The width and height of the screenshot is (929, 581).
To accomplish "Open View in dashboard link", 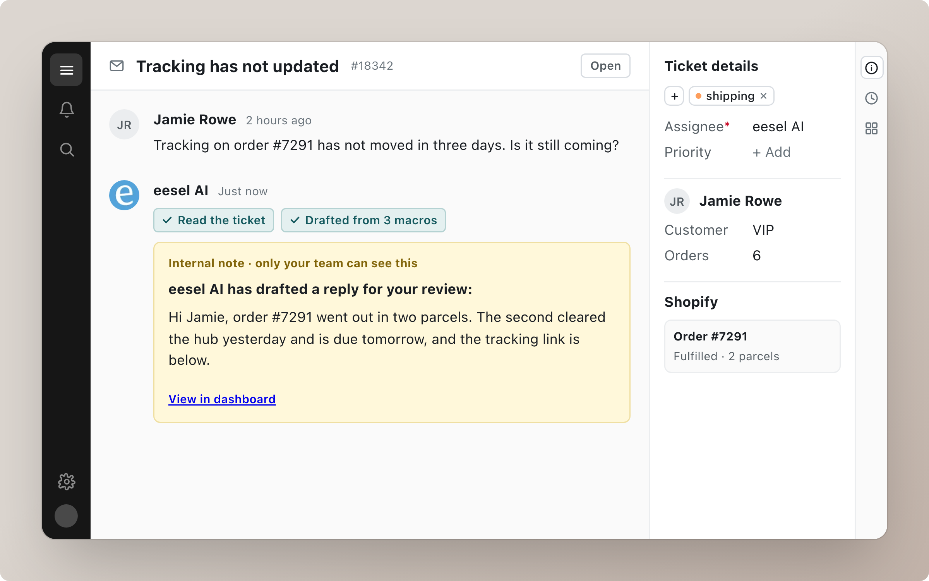I will coord(222,399).
